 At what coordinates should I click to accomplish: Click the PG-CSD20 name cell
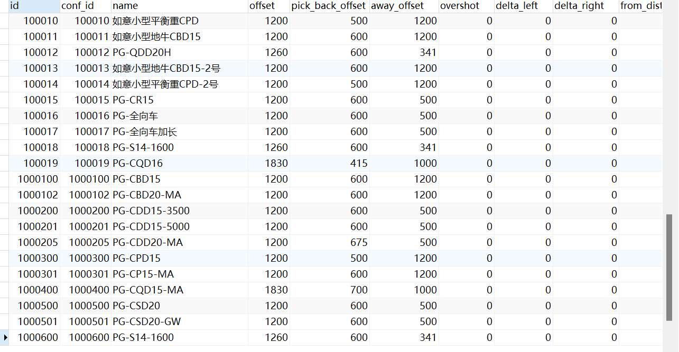click(180, 306)
